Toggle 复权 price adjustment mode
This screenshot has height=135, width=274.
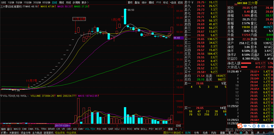tap(130, 2)
